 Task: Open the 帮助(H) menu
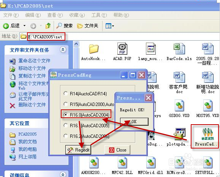[x=121, y=15]
